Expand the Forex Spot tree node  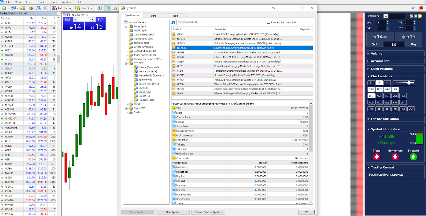pyautogui.click(x=126, y=26)
